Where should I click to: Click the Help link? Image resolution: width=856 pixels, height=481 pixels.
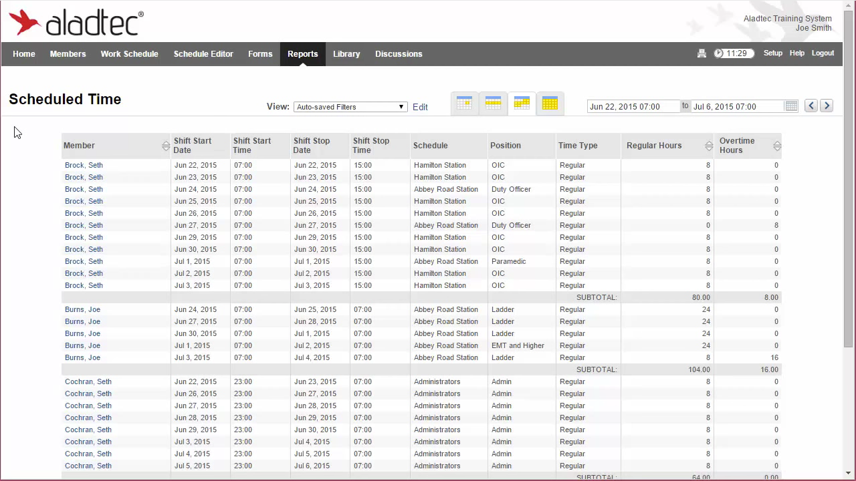797,53
